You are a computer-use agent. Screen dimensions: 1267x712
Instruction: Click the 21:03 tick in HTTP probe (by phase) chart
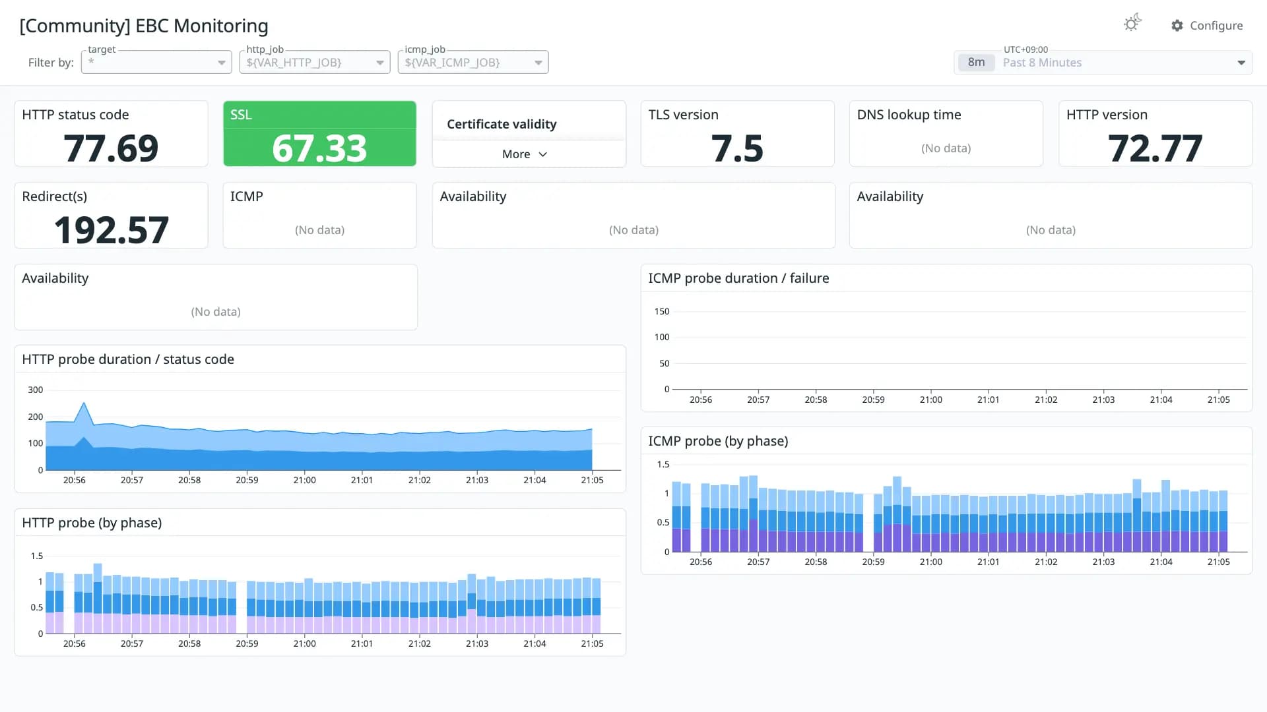tap(477, 643)
